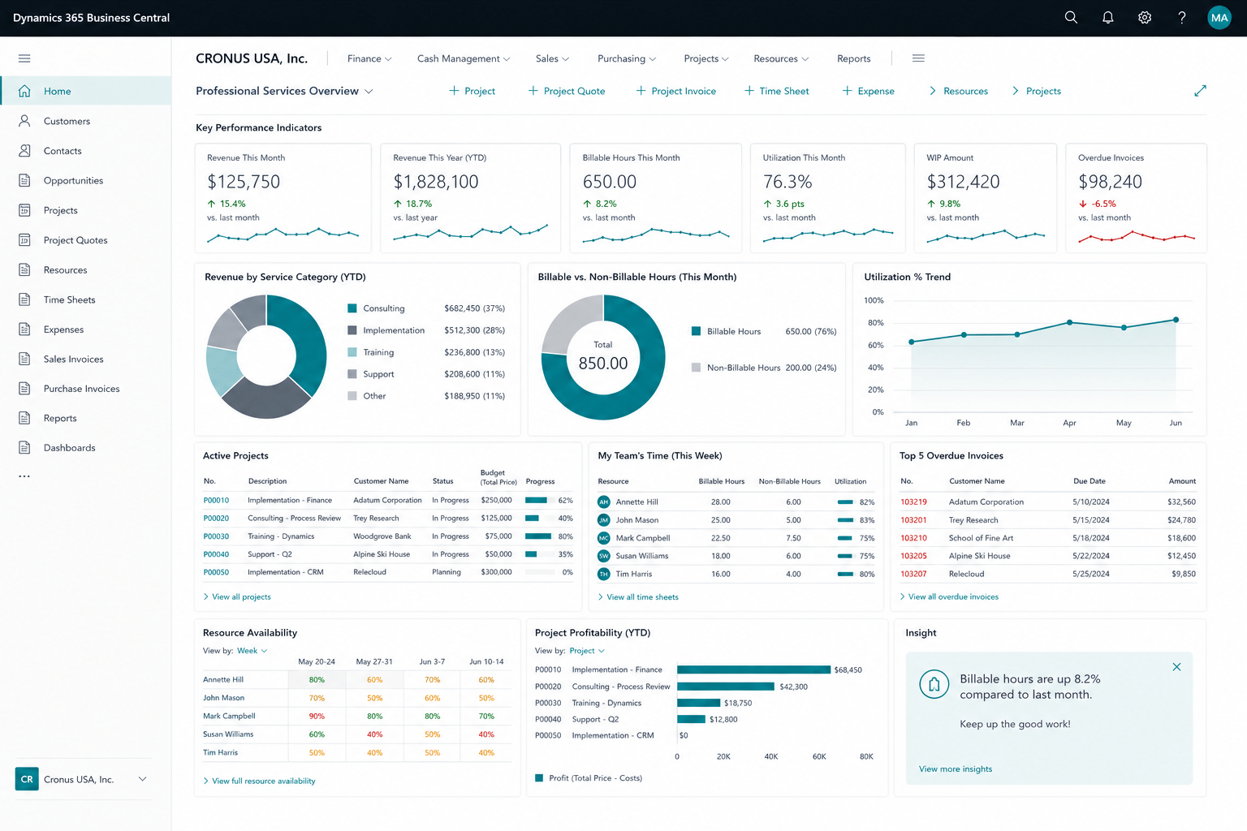Click View full resource availability link

coord(259,781)
